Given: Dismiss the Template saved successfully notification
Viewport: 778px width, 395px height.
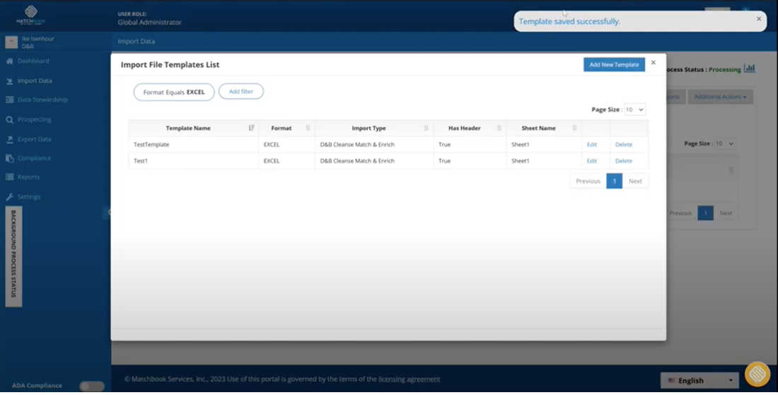Looking at the screenshot, I should click(x=758, y=19).
